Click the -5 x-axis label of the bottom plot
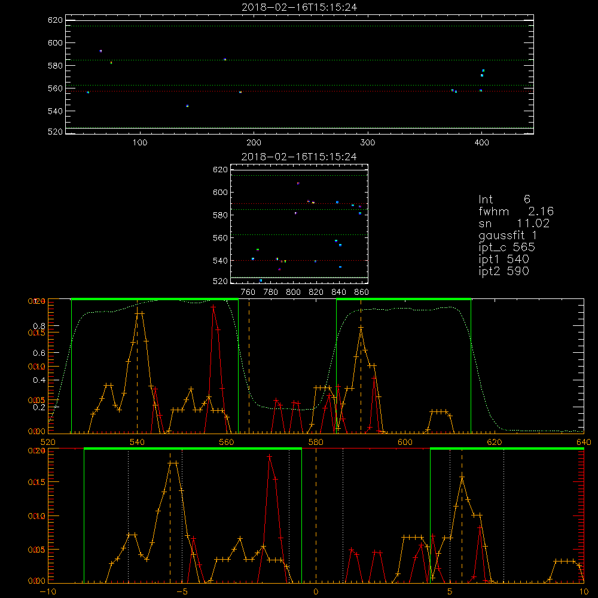This screenshot has height=598, width=598. 182,591
